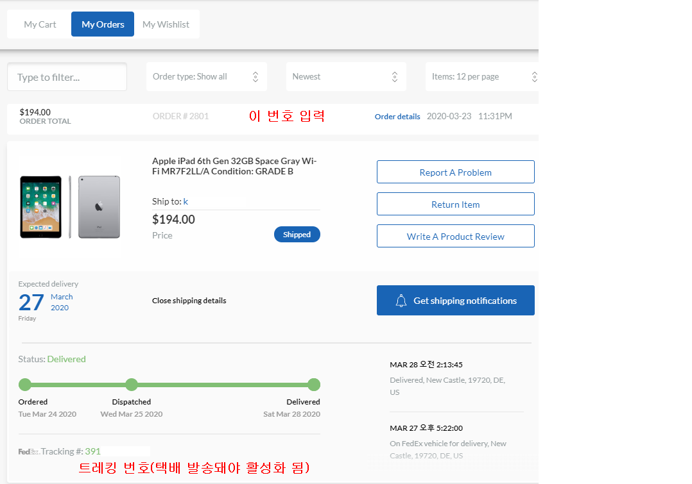Open the Newest sort dropdown
692x484 pixels.
tap(346, 77)
